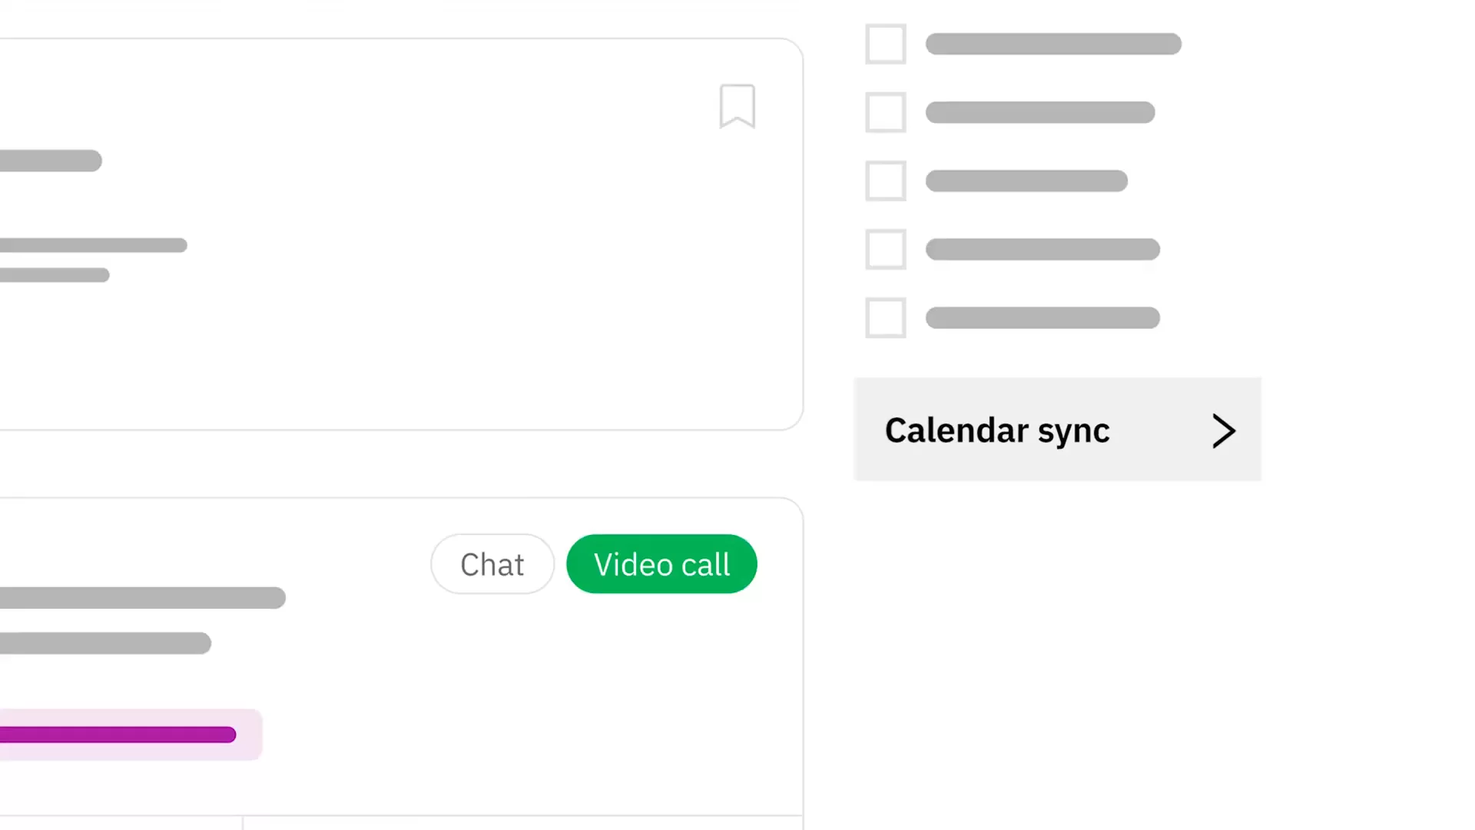
Task: Check the last checkbox above Calendar sync
Action: 885,317
